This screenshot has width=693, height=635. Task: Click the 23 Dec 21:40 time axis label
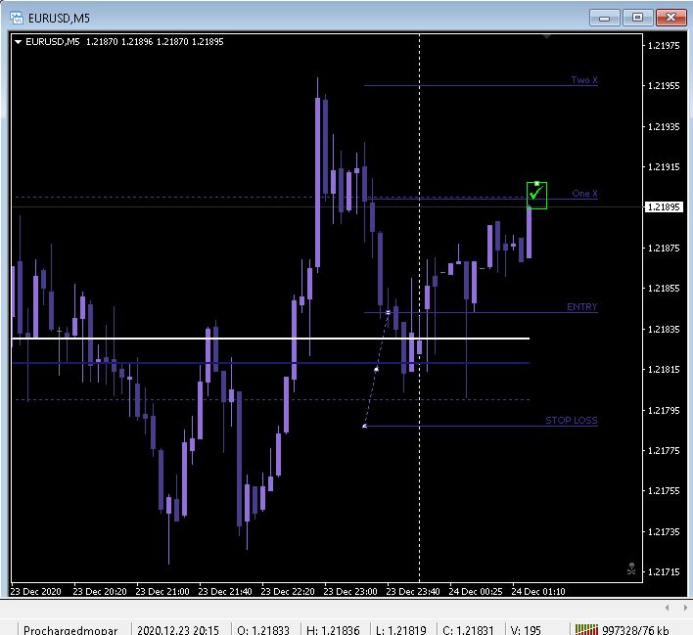225,591
